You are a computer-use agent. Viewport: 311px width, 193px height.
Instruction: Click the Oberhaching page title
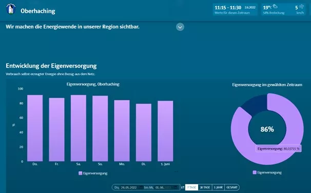[x=38, y=11]
